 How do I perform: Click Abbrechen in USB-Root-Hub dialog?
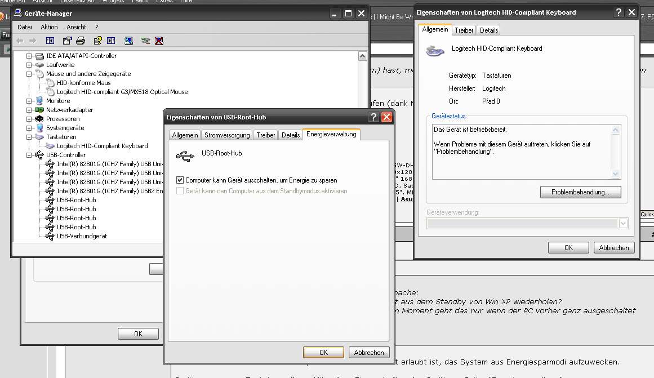coord(369,352)
